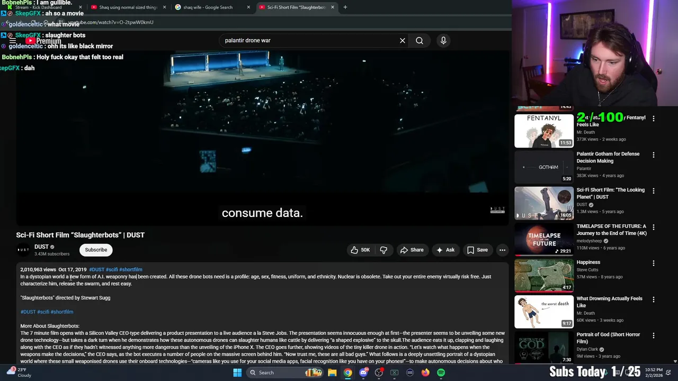Open the Ask AI button
Screen dimensions: 678x381
point(445,250)
